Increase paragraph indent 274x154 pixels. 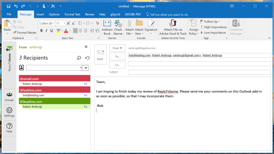[97, 31]
